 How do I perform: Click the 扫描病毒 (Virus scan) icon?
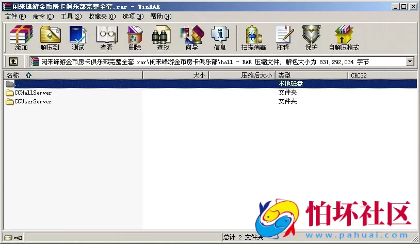(x=253, y=38)
